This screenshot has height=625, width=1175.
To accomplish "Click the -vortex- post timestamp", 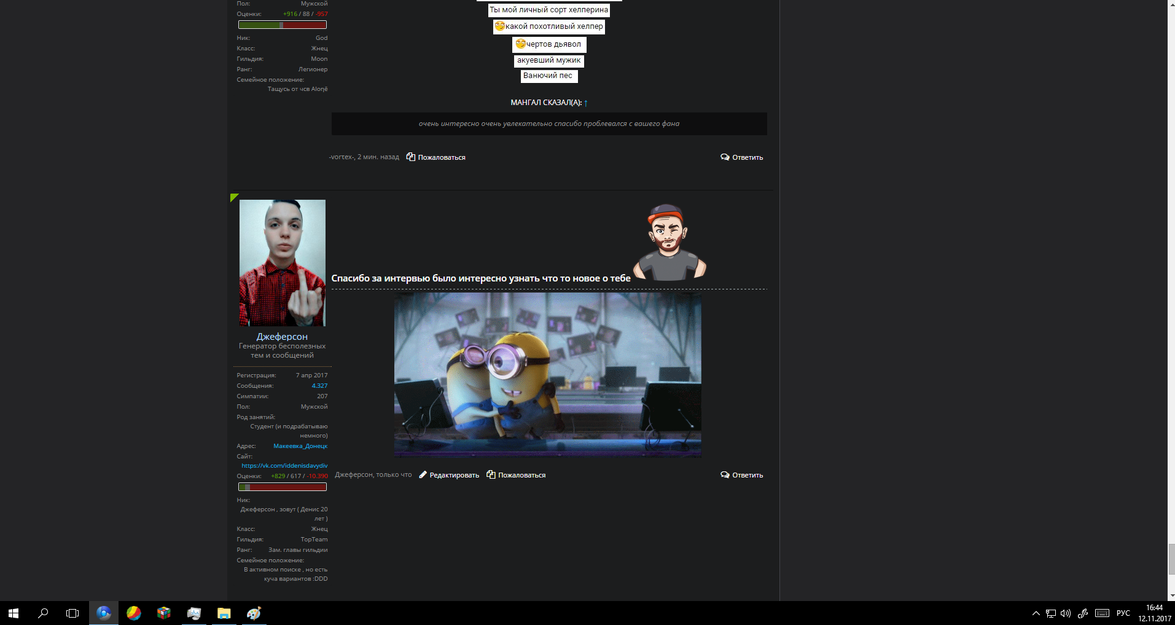I will (x=378, y=157).
